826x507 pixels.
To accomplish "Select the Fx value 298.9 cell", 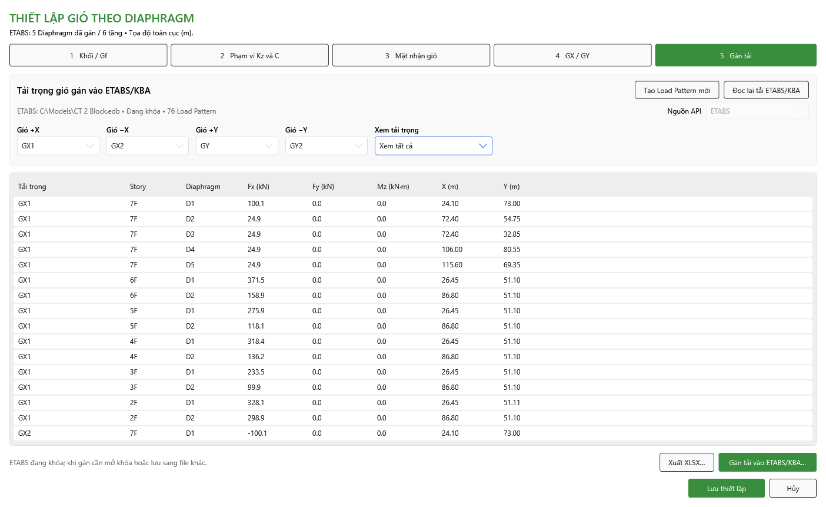I will point(256,418).
